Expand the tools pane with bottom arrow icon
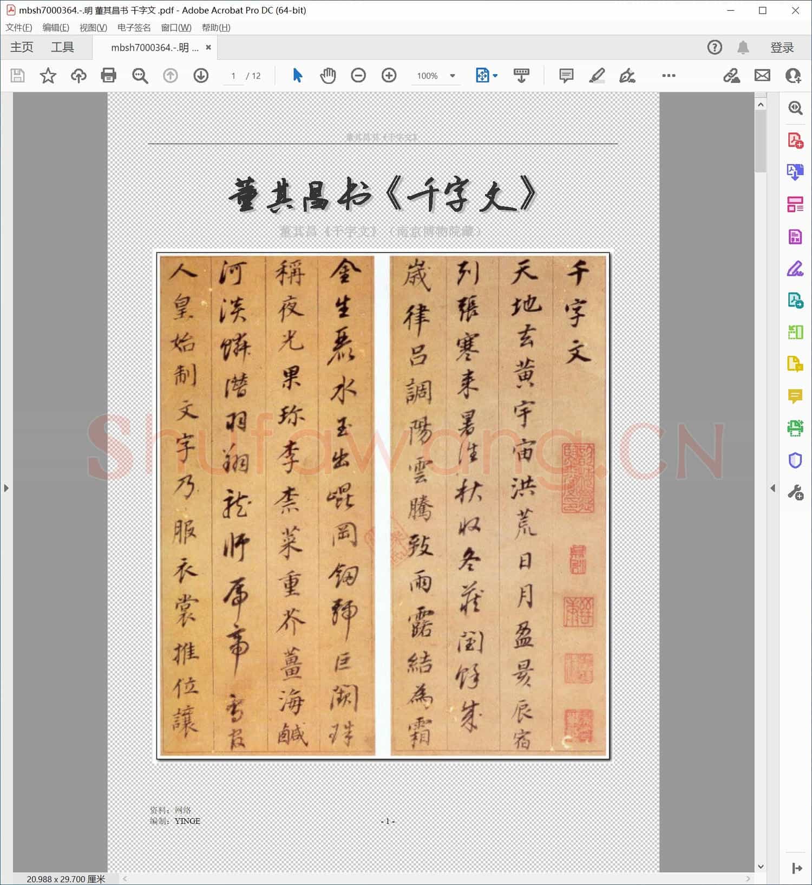Screen dimensions: 812x885 coord(797,868)
